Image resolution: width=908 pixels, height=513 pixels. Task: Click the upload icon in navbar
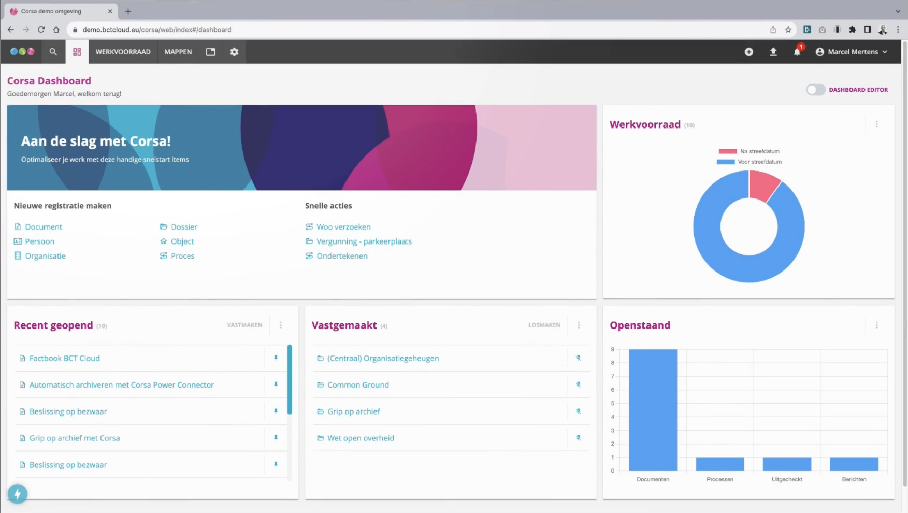773,52
